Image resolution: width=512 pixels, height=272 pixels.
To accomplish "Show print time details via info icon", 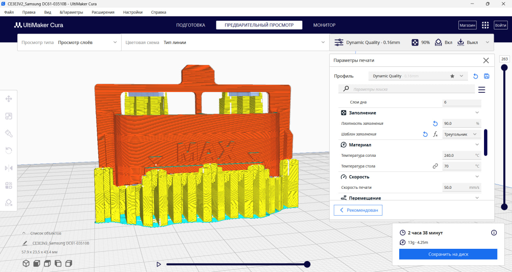I will (x=494, y=233).
